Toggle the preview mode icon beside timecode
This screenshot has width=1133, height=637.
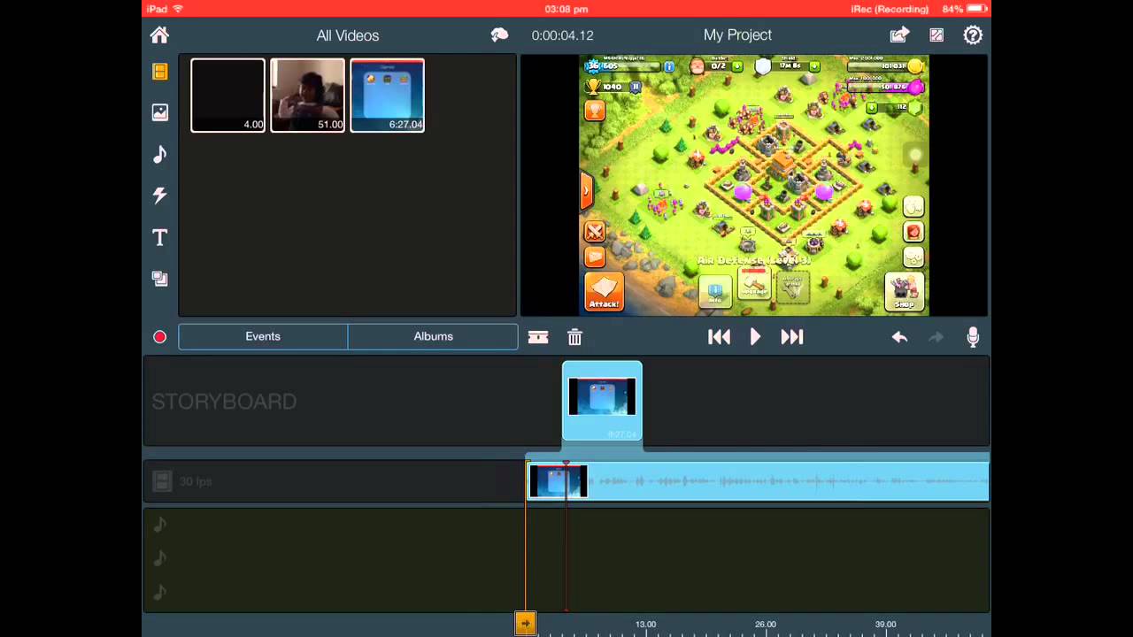click(500, 35)
